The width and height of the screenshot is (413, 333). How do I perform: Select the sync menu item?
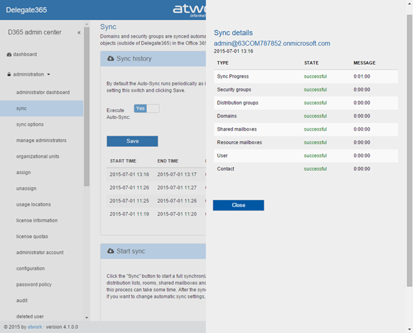pyautogui.click(x=41, y=109)
